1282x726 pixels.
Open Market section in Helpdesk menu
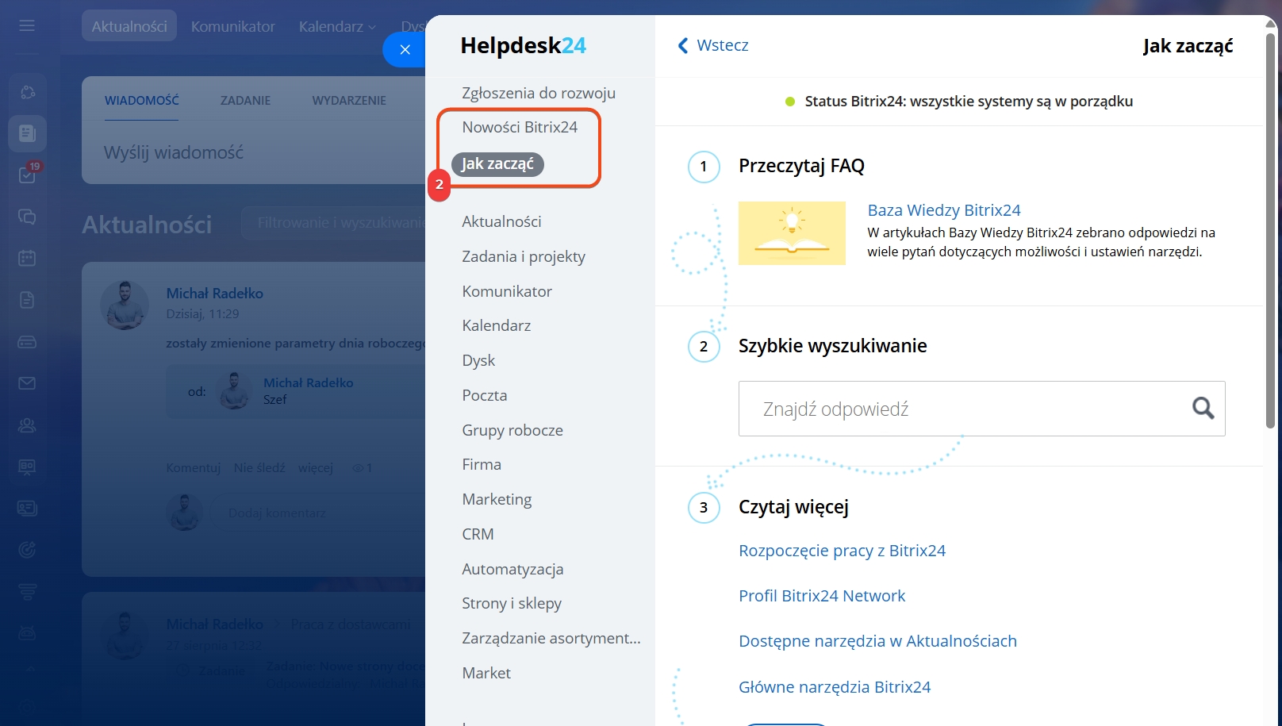point(486,673)
